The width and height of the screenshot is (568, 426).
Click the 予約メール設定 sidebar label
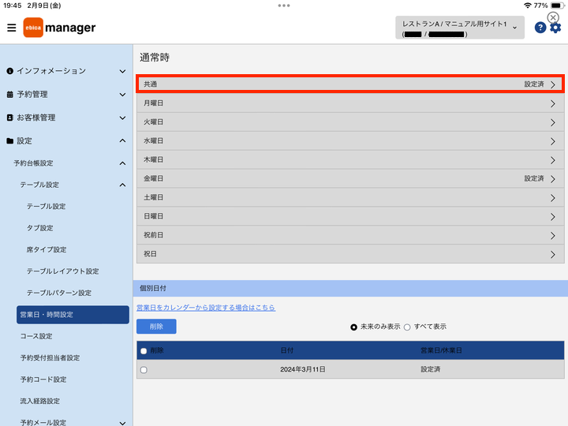coord(43,422)
